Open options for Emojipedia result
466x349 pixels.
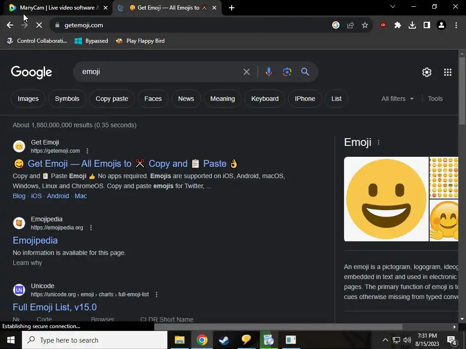click(x=91, y=228)
